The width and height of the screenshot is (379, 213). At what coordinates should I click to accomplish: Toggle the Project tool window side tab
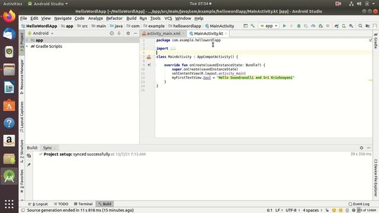[x=22, y=43]
